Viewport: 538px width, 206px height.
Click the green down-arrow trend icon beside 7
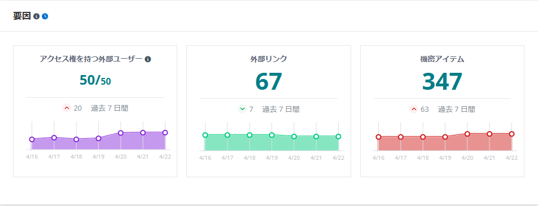click(x=242, y=109)
